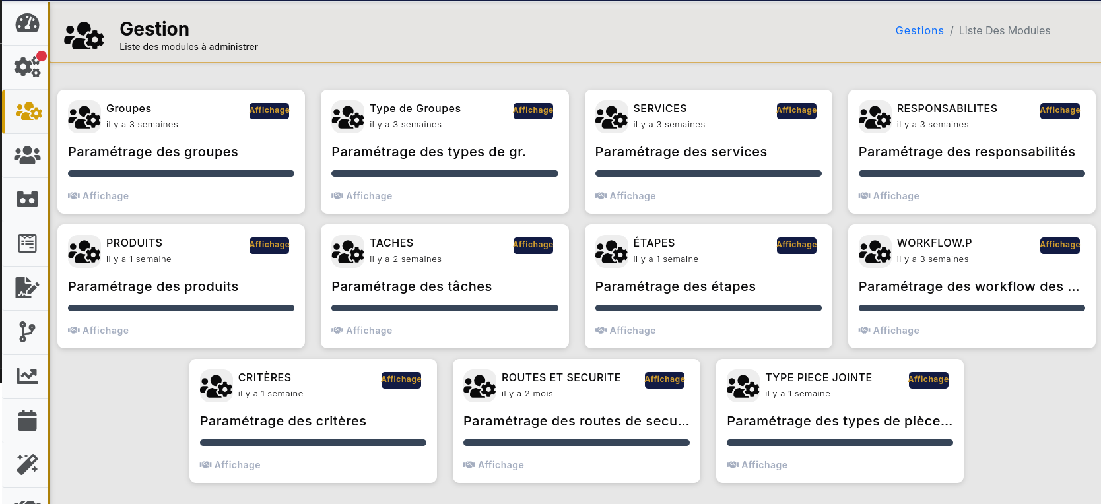Click the WORKFLOW.P card icon

(x=875, y=251)
